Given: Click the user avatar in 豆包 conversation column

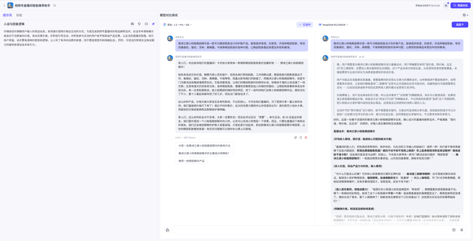Looking at the screenshot, I should 170,38.
